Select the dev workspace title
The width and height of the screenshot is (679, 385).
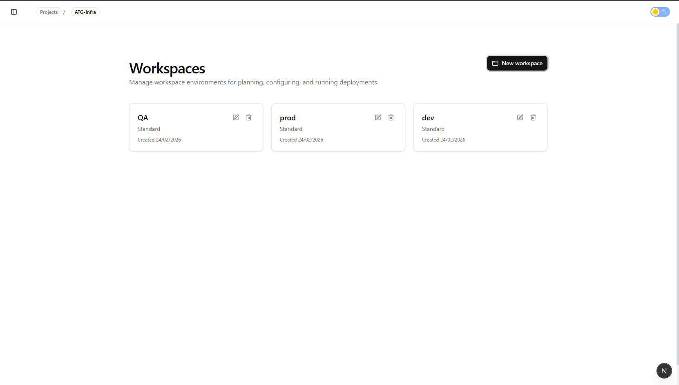428,118
